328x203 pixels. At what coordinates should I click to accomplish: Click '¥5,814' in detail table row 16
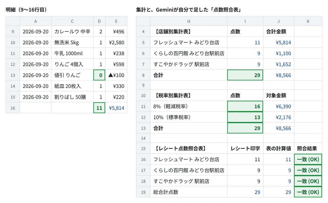point(116,108)
